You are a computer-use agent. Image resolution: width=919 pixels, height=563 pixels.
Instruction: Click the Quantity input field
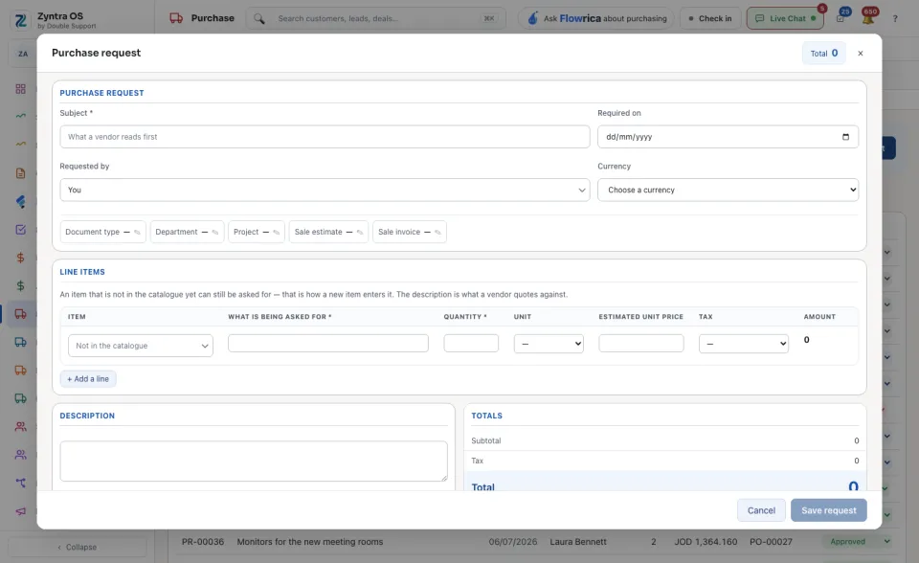pos(471,343)
